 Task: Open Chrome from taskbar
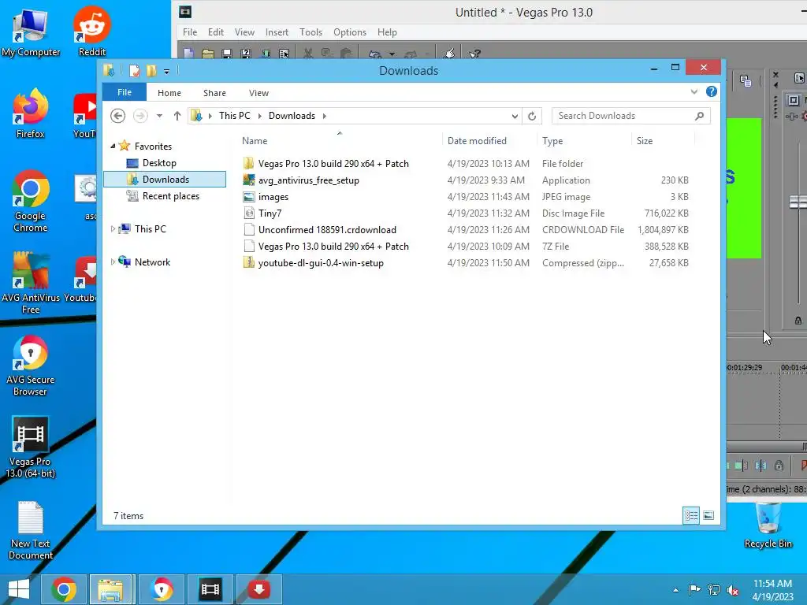(64, 589)
